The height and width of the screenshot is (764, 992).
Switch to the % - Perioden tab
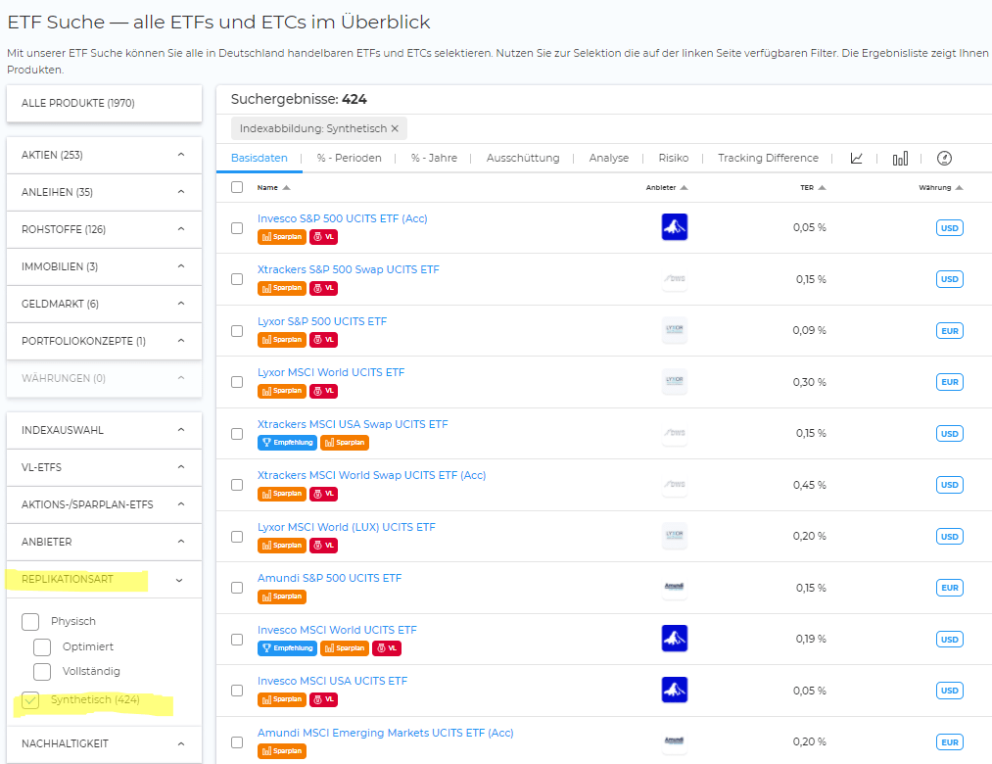tap(350, 159)
